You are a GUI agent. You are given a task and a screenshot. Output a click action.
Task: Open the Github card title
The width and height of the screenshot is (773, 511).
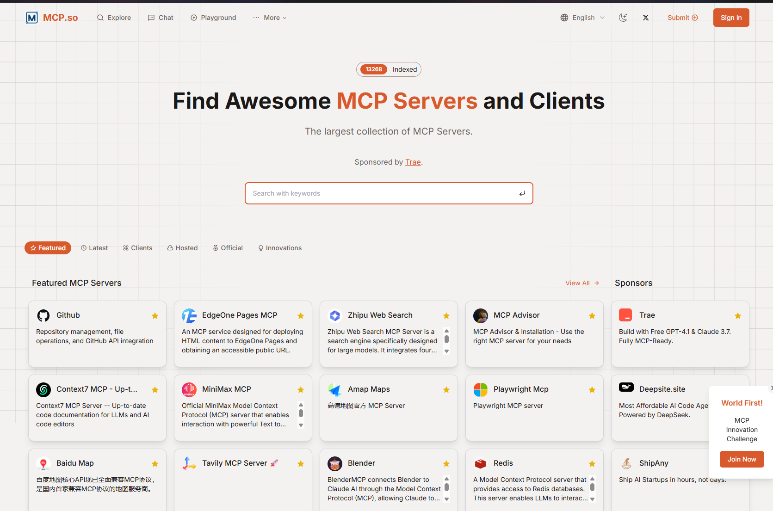[x=68, y=315]
